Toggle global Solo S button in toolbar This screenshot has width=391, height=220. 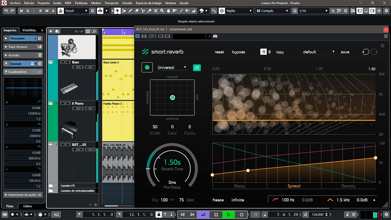click(x=28, y=11)
